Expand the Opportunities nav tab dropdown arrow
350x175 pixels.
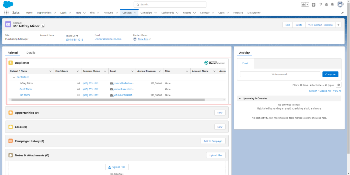(x=55, y=13)
